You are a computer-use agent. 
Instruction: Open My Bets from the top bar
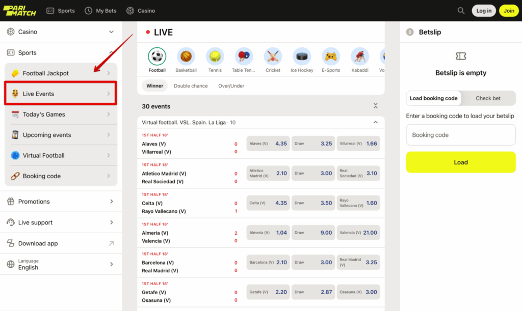pyautogui.click(x=100, y=10)
